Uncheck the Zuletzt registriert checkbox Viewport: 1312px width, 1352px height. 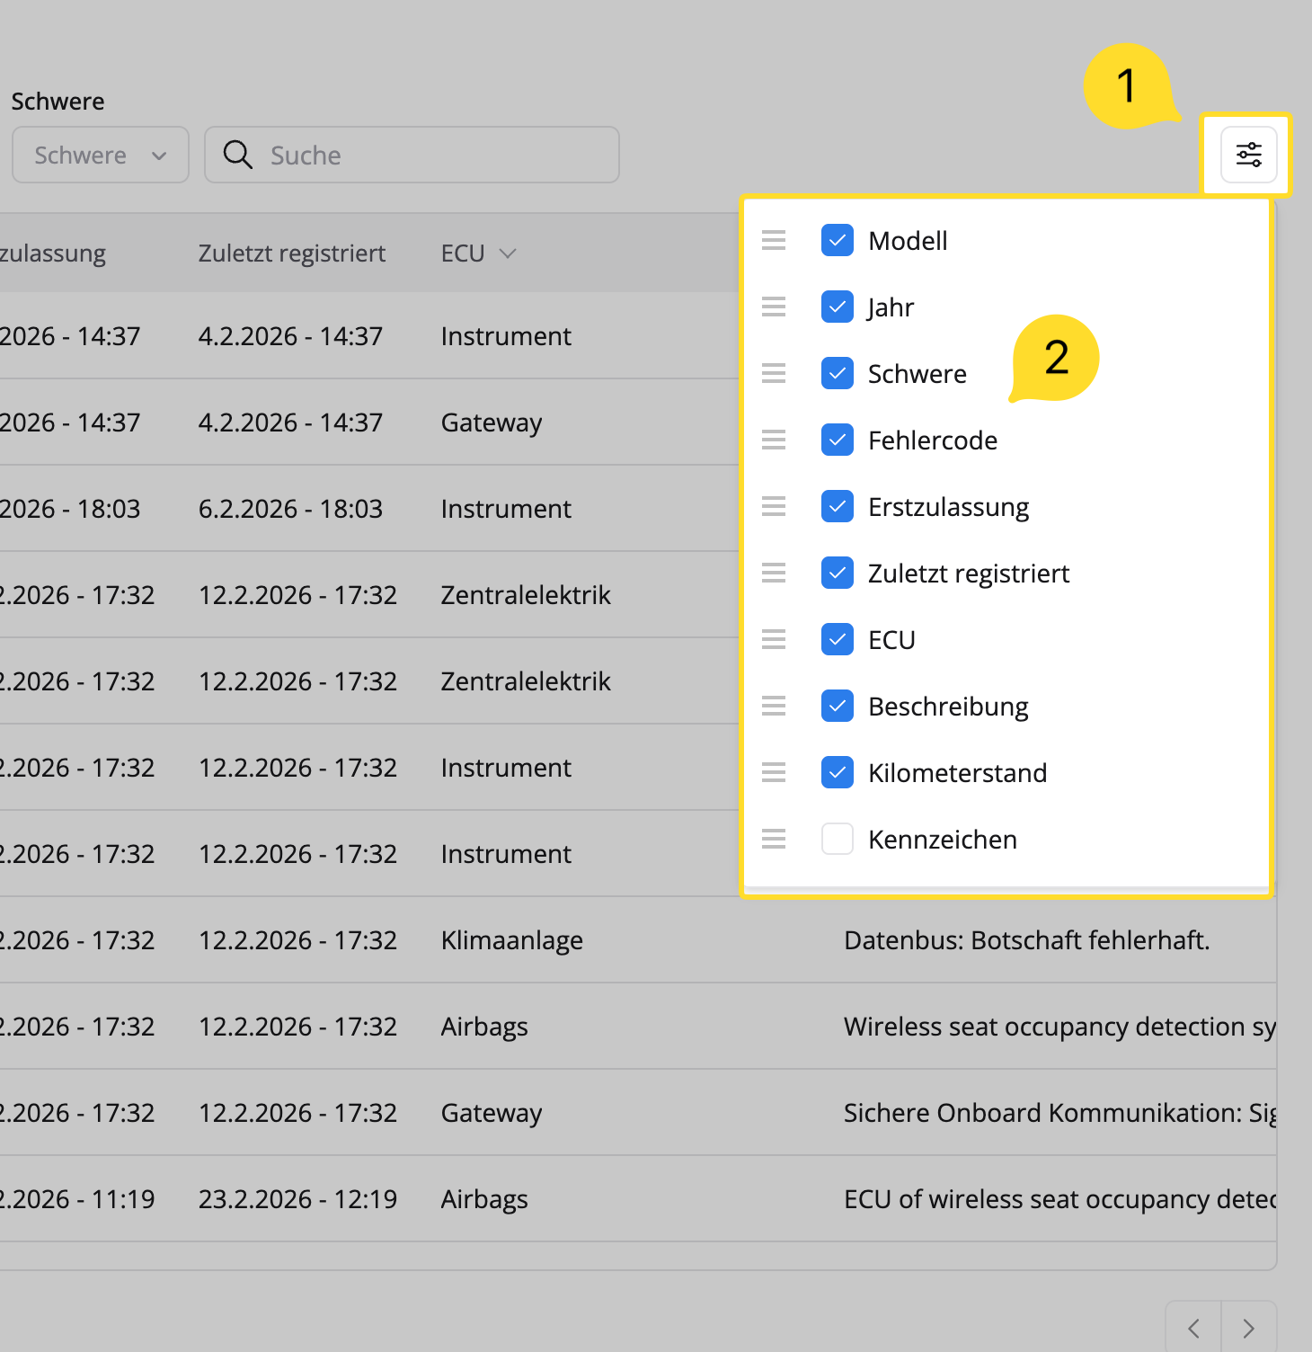pyautogui.click(x=838, y=573)
